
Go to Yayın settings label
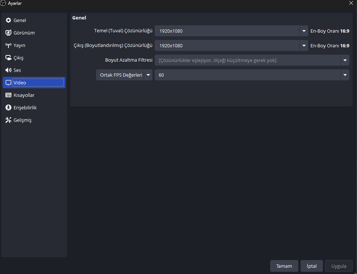(x=19, y=45)
